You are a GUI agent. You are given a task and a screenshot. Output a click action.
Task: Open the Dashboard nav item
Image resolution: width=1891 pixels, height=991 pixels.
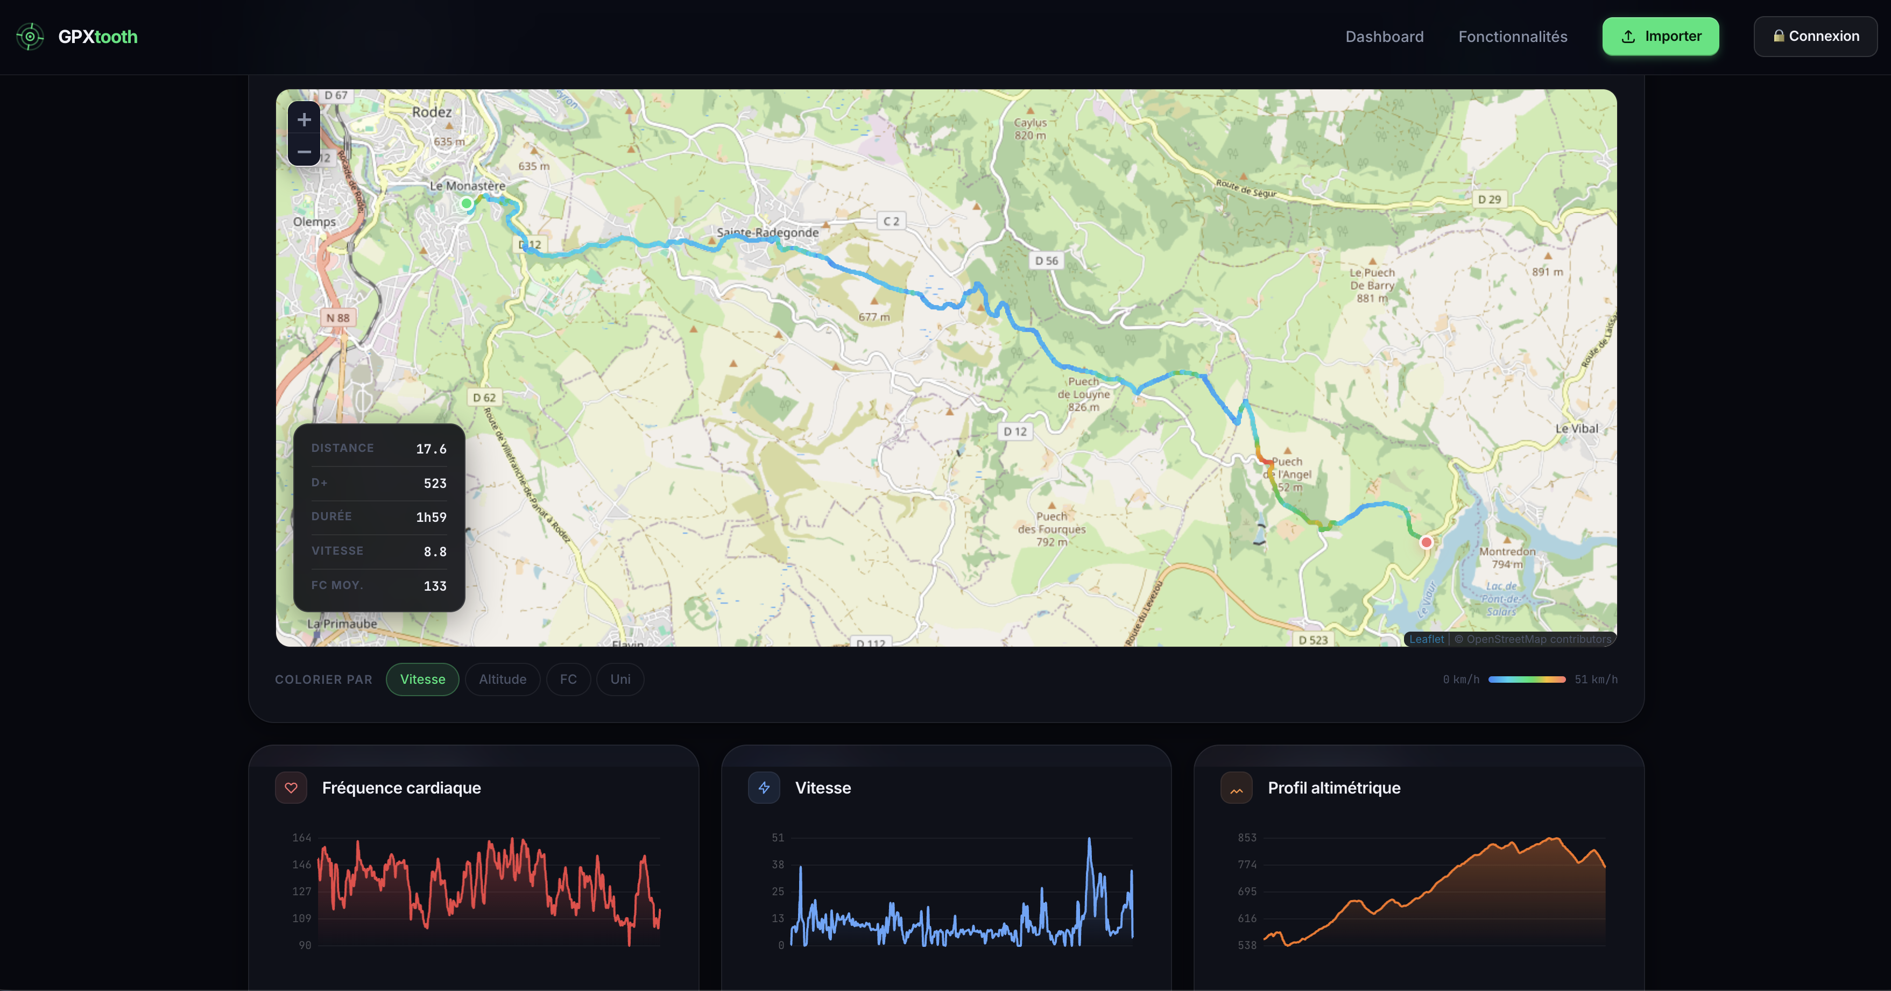pyautogui.click(x=1384, y=37)
